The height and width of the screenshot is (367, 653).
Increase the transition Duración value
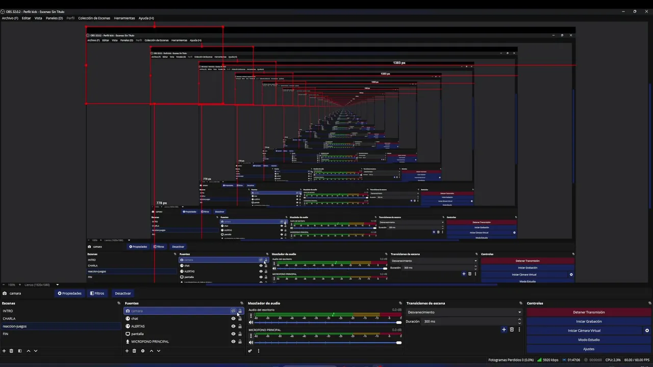point(519,320)
